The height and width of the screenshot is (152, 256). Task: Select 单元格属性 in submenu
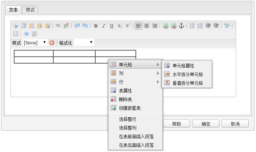(187, 66)
